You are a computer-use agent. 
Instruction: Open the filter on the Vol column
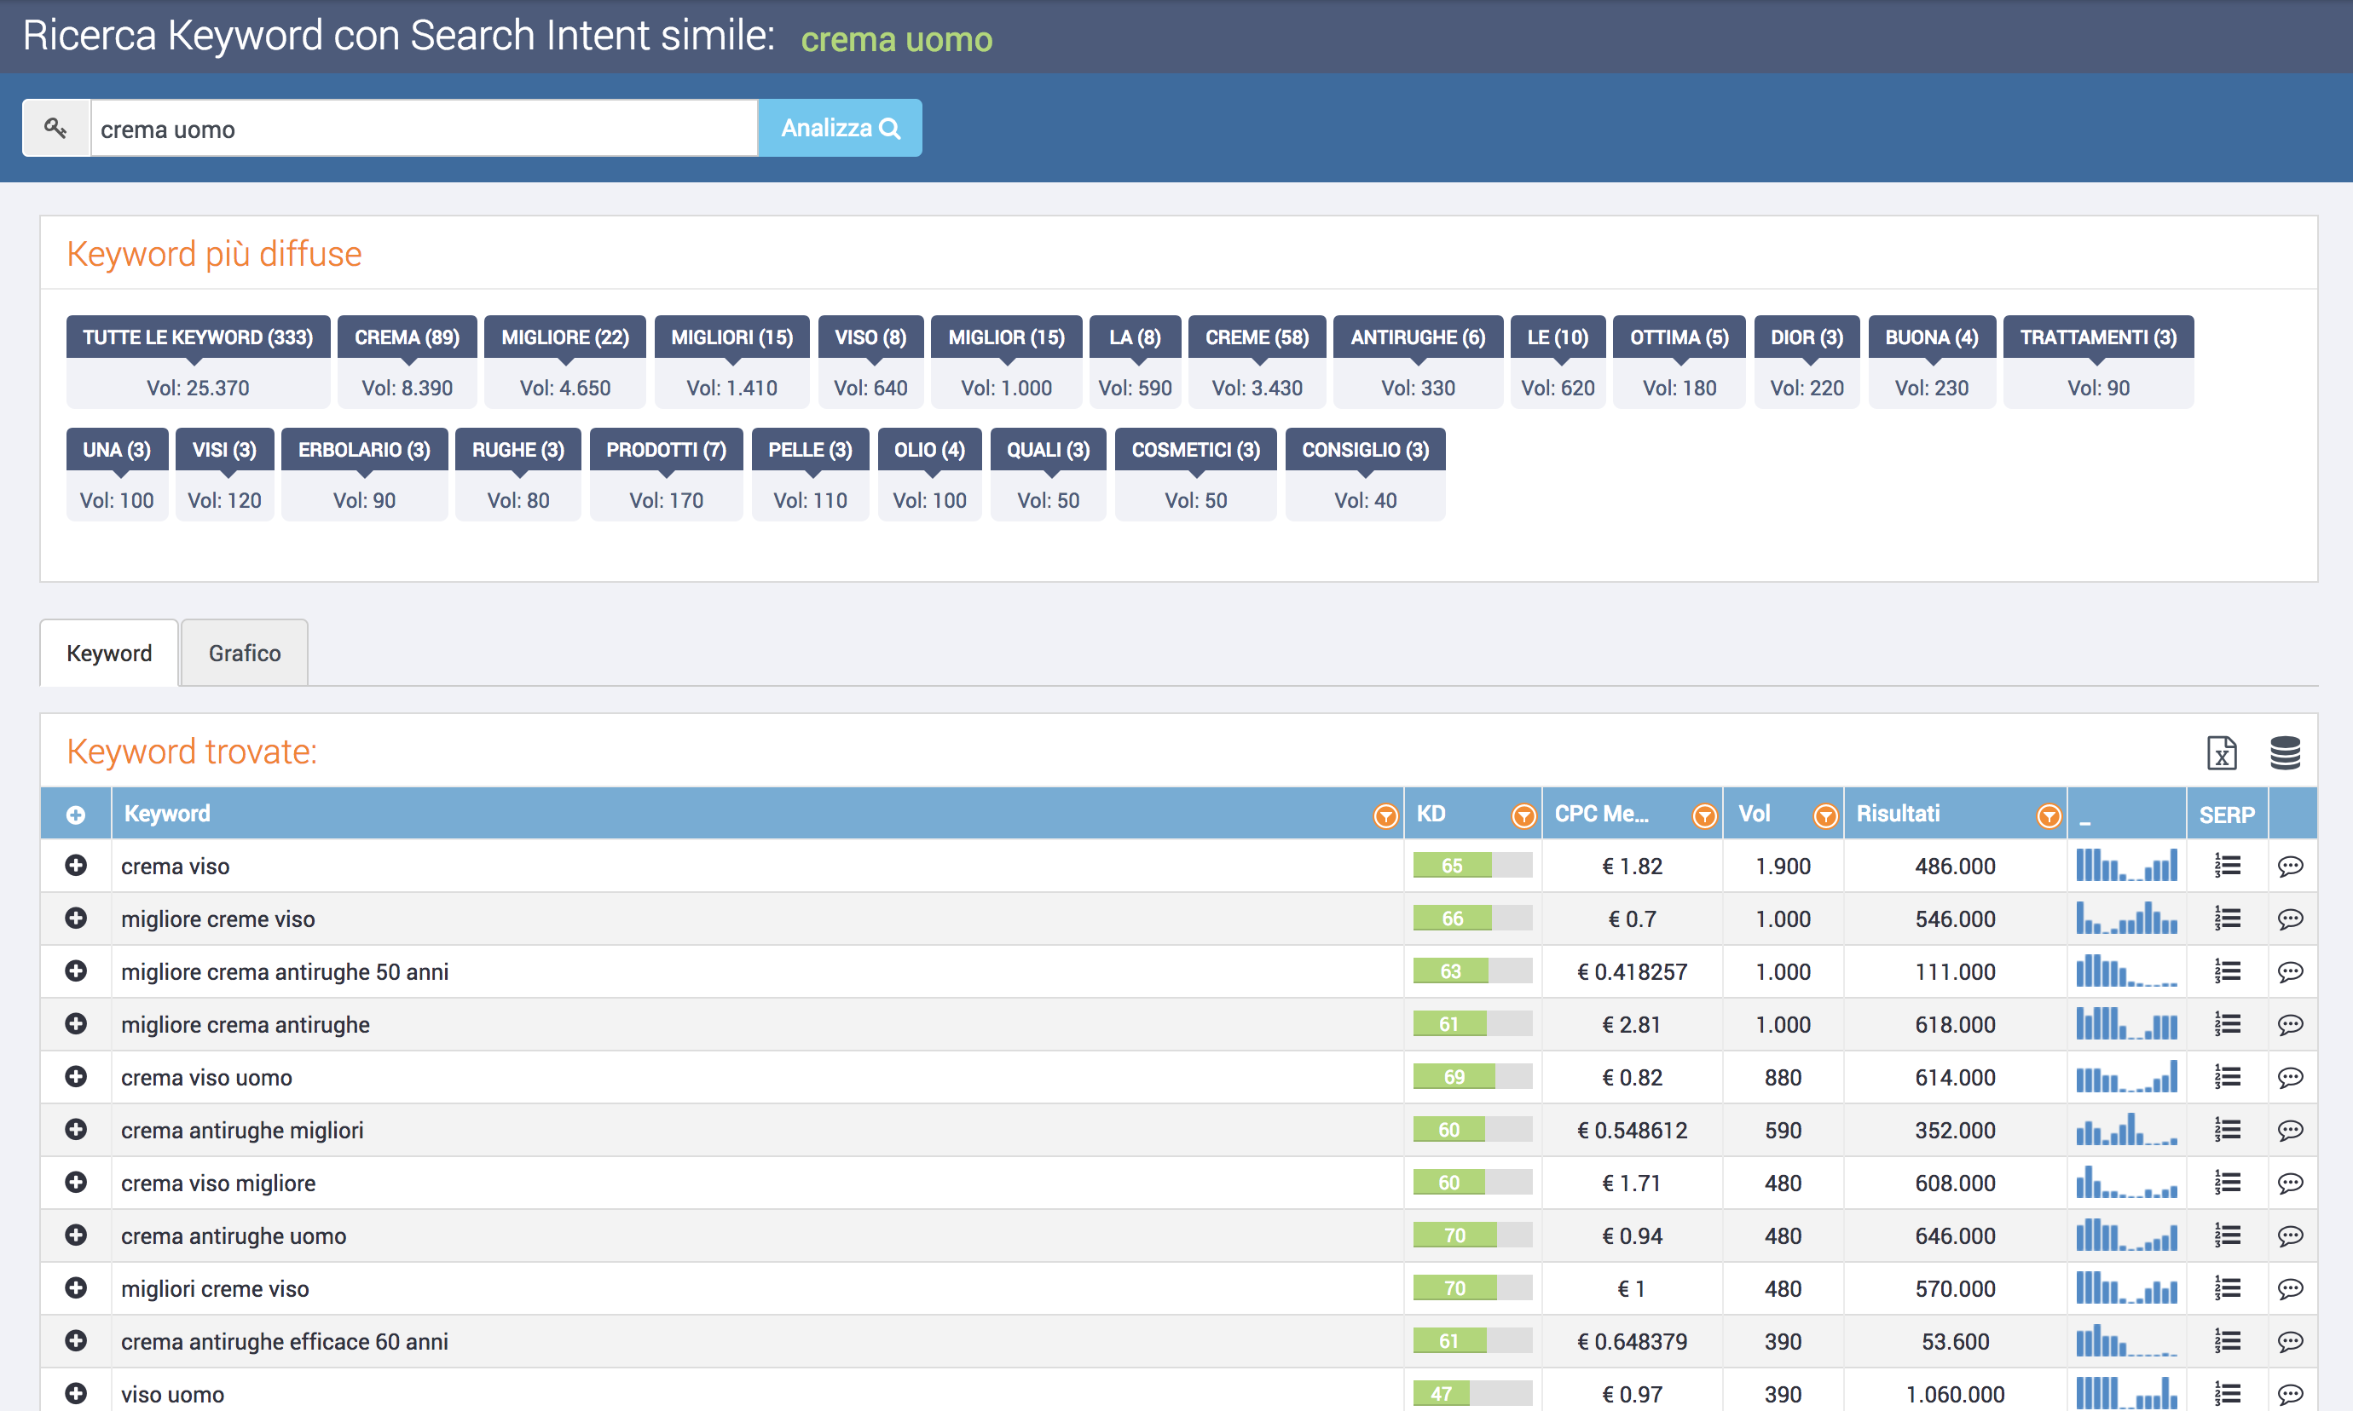coord(1825,814)
